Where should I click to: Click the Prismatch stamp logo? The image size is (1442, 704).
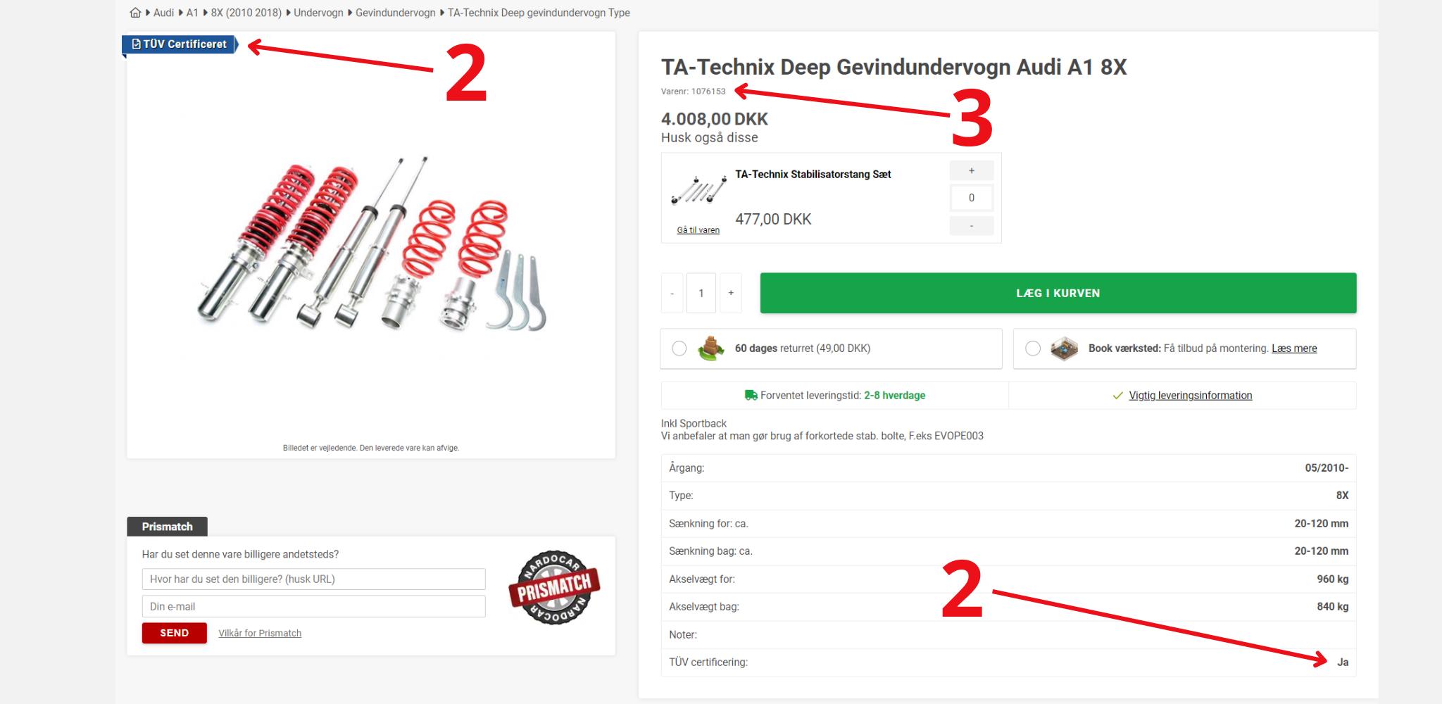pos(554,588)
